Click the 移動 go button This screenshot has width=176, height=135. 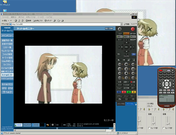(127, 24)
